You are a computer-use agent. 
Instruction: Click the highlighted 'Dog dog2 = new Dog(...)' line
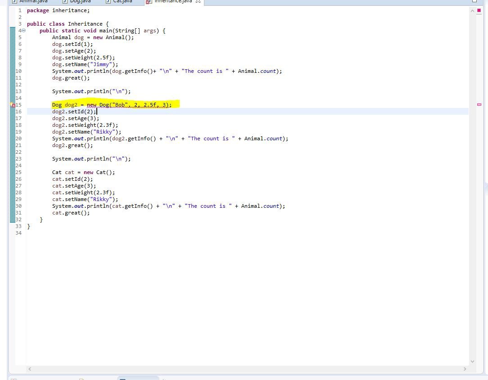tap(112, 105)
